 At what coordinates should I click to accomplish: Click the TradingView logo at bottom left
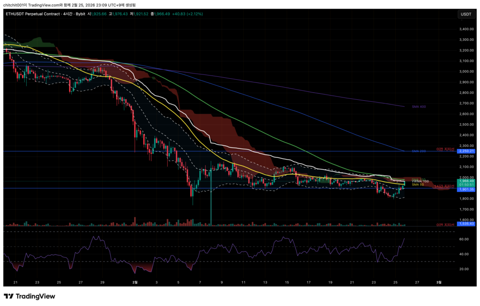click(30, 296)
